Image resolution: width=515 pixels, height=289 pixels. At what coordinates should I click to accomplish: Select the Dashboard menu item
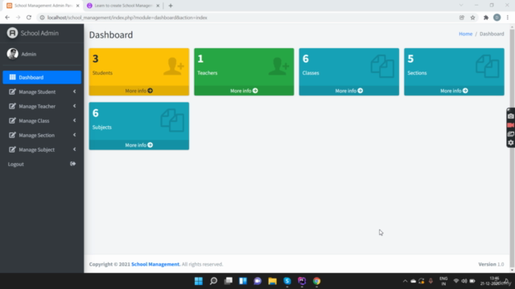pyautogui.click(x=42, y=77)
